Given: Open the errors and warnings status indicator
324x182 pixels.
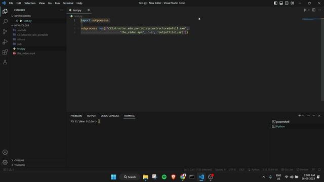Looking at the screenshot, I should [x=9, y=170].
